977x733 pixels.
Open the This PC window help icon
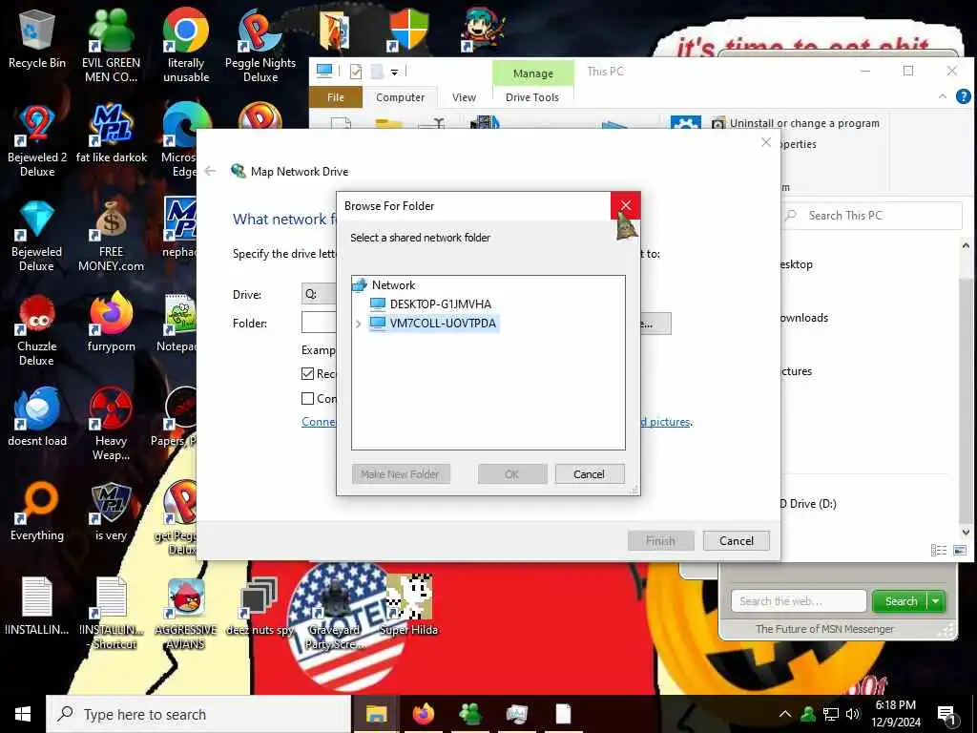pyautogui.click(x=963, y=96)
